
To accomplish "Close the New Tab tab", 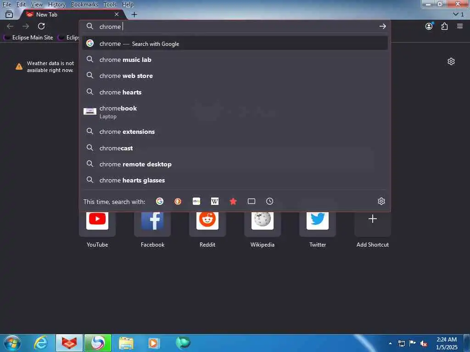I will (x=117, y=14).
